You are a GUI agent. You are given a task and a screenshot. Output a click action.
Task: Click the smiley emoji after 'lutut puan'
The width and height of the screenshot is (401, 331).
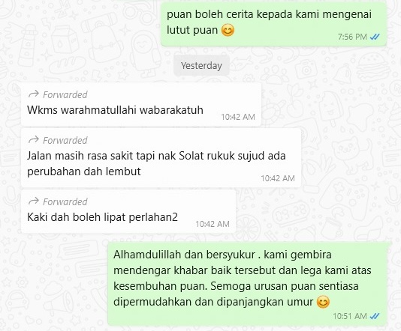(x=228, y=31)
